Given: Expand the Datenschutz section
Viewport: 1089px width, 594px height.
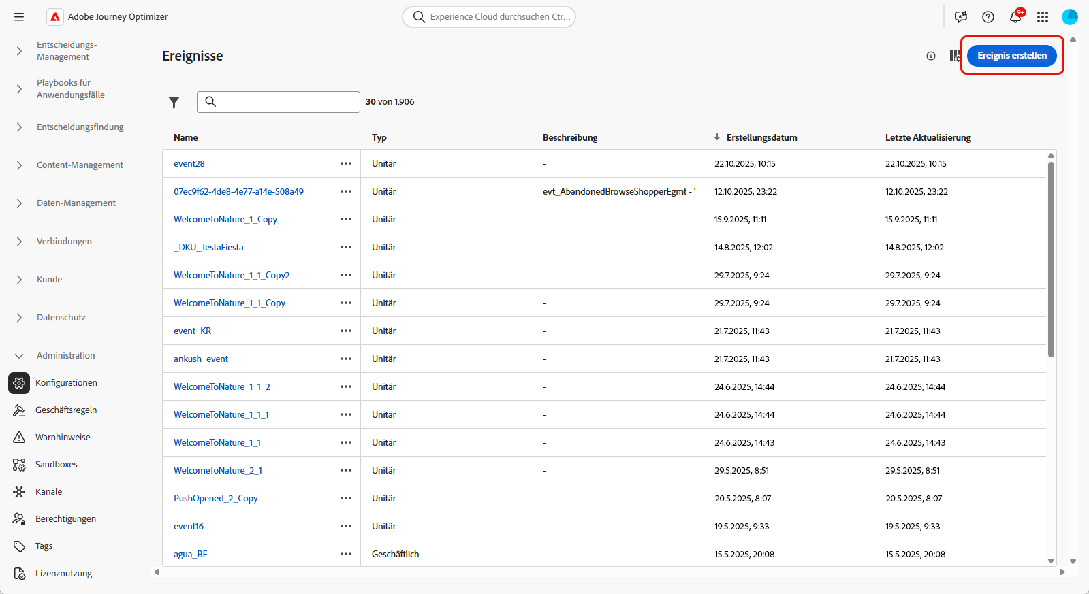Looking at the screenshot, I should click(19, 318).
